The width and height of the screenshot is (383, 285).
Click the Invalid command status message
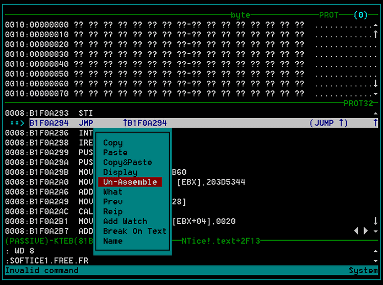[42, 271]
